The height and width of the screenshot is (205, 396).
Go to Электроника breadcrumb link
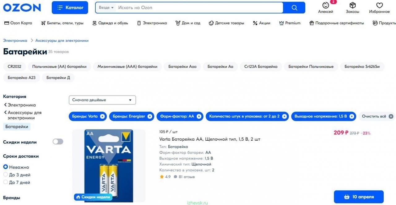coord(15,41)
